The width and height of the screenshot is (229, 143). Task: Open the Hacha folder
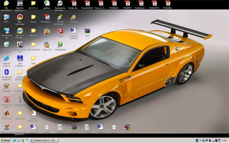tap(33, 17)
